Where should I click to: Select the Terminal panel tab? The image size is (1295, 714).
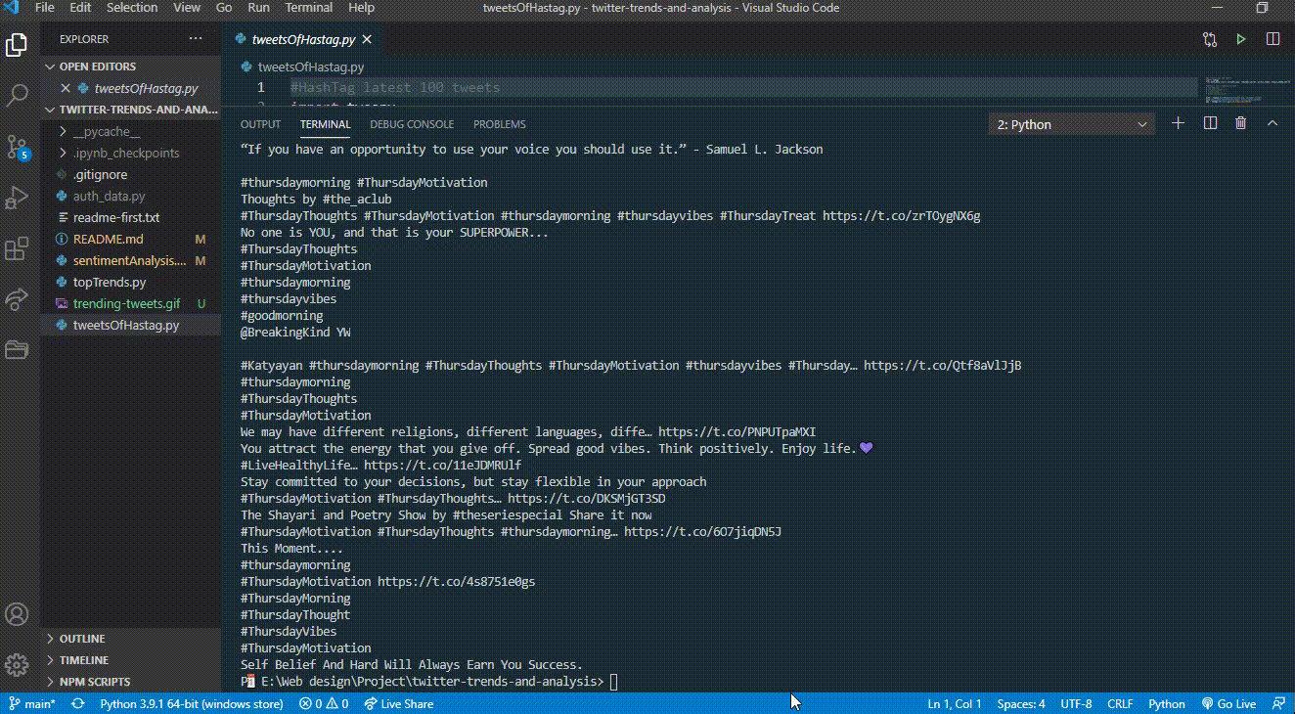click(325, 124)
